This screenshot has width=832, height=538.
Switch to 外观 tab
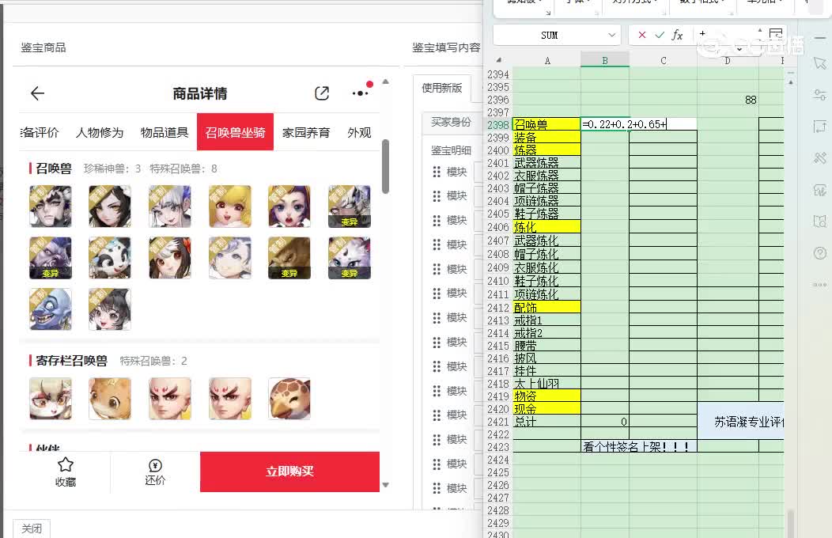click(x=359, y=132)
